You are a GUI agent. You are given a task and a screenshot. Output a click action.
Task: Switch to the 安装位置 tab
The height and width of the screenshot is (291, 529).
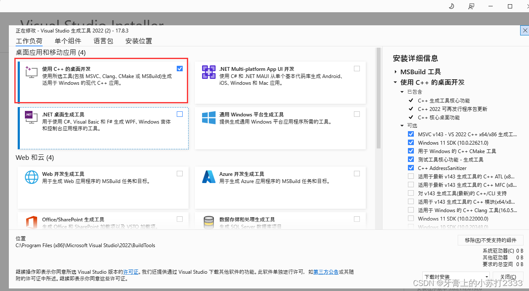pos(139,41)
